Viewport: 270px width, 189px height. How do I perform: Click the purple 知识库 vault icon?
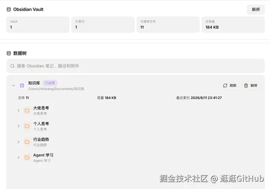22,85
